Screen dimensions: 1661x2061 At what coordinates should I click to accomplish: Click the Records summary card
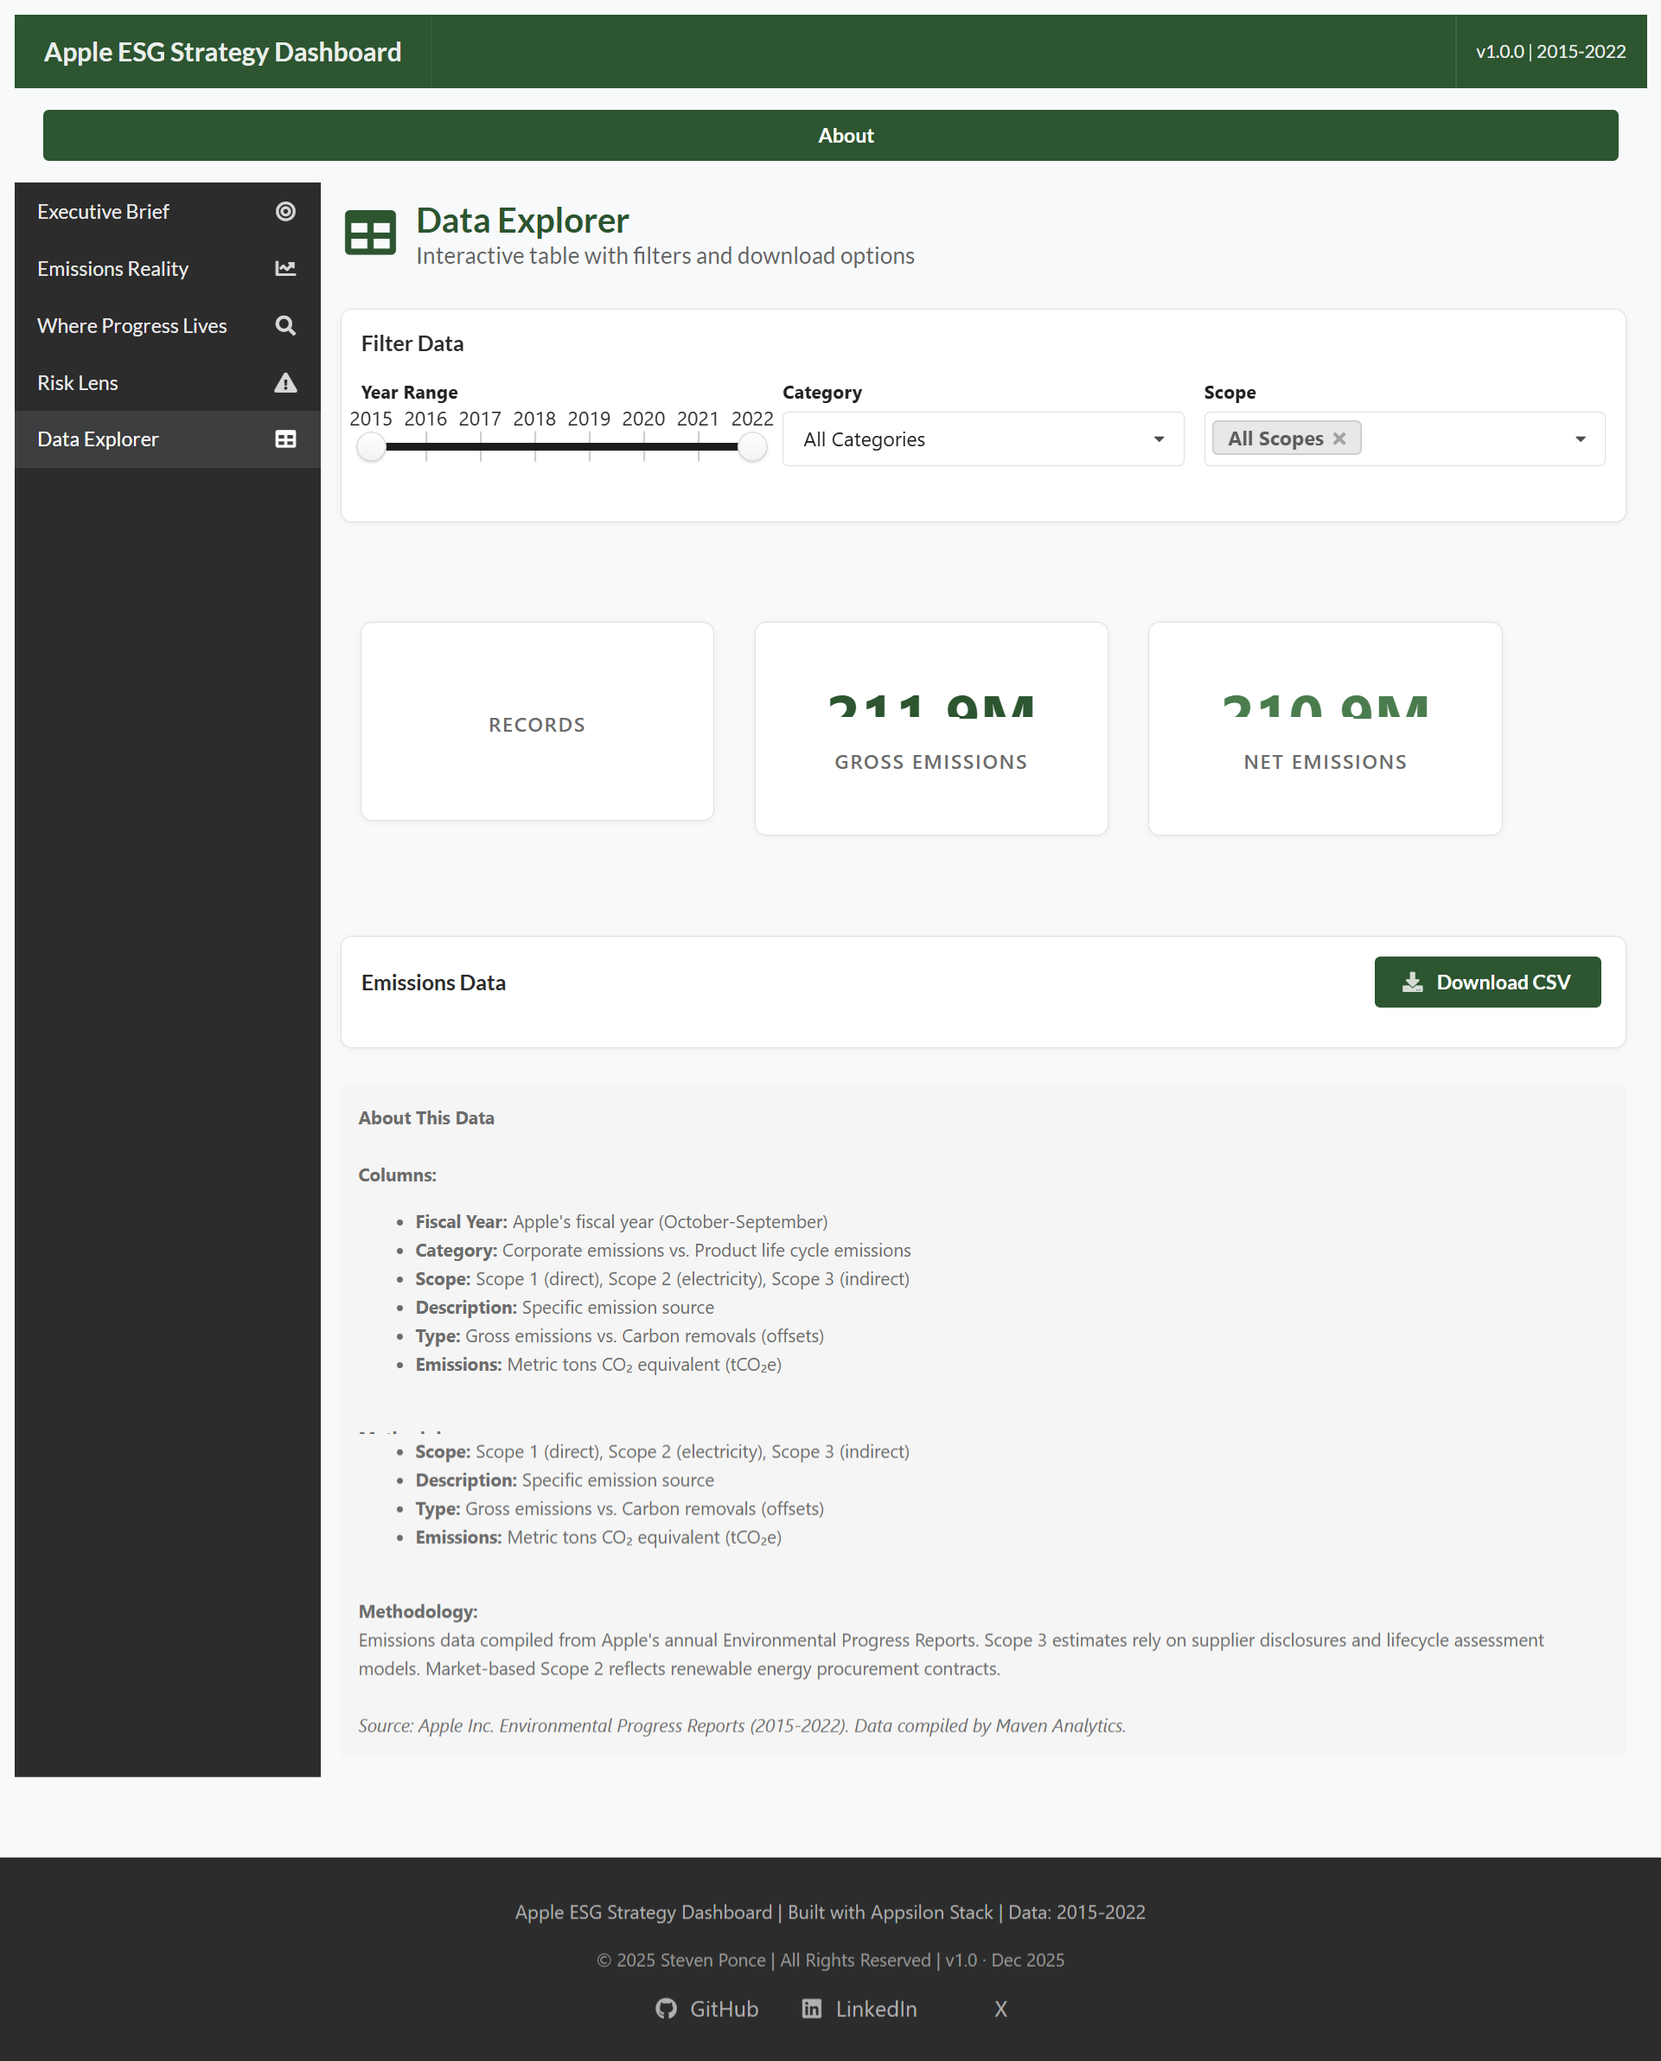(x=537, y=721)
